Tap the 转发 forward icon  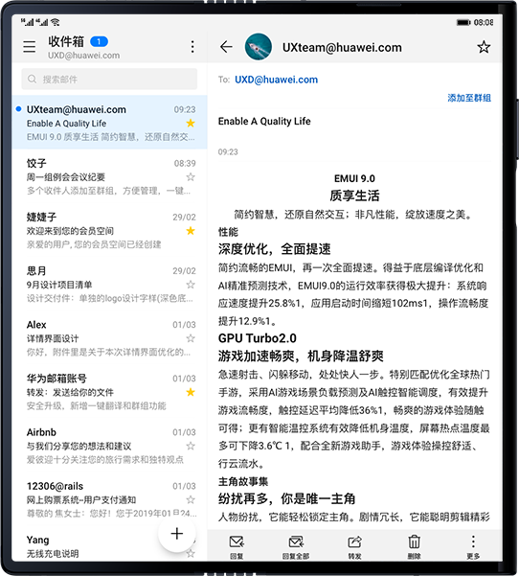pyautogui.click(x=354, y=546)
